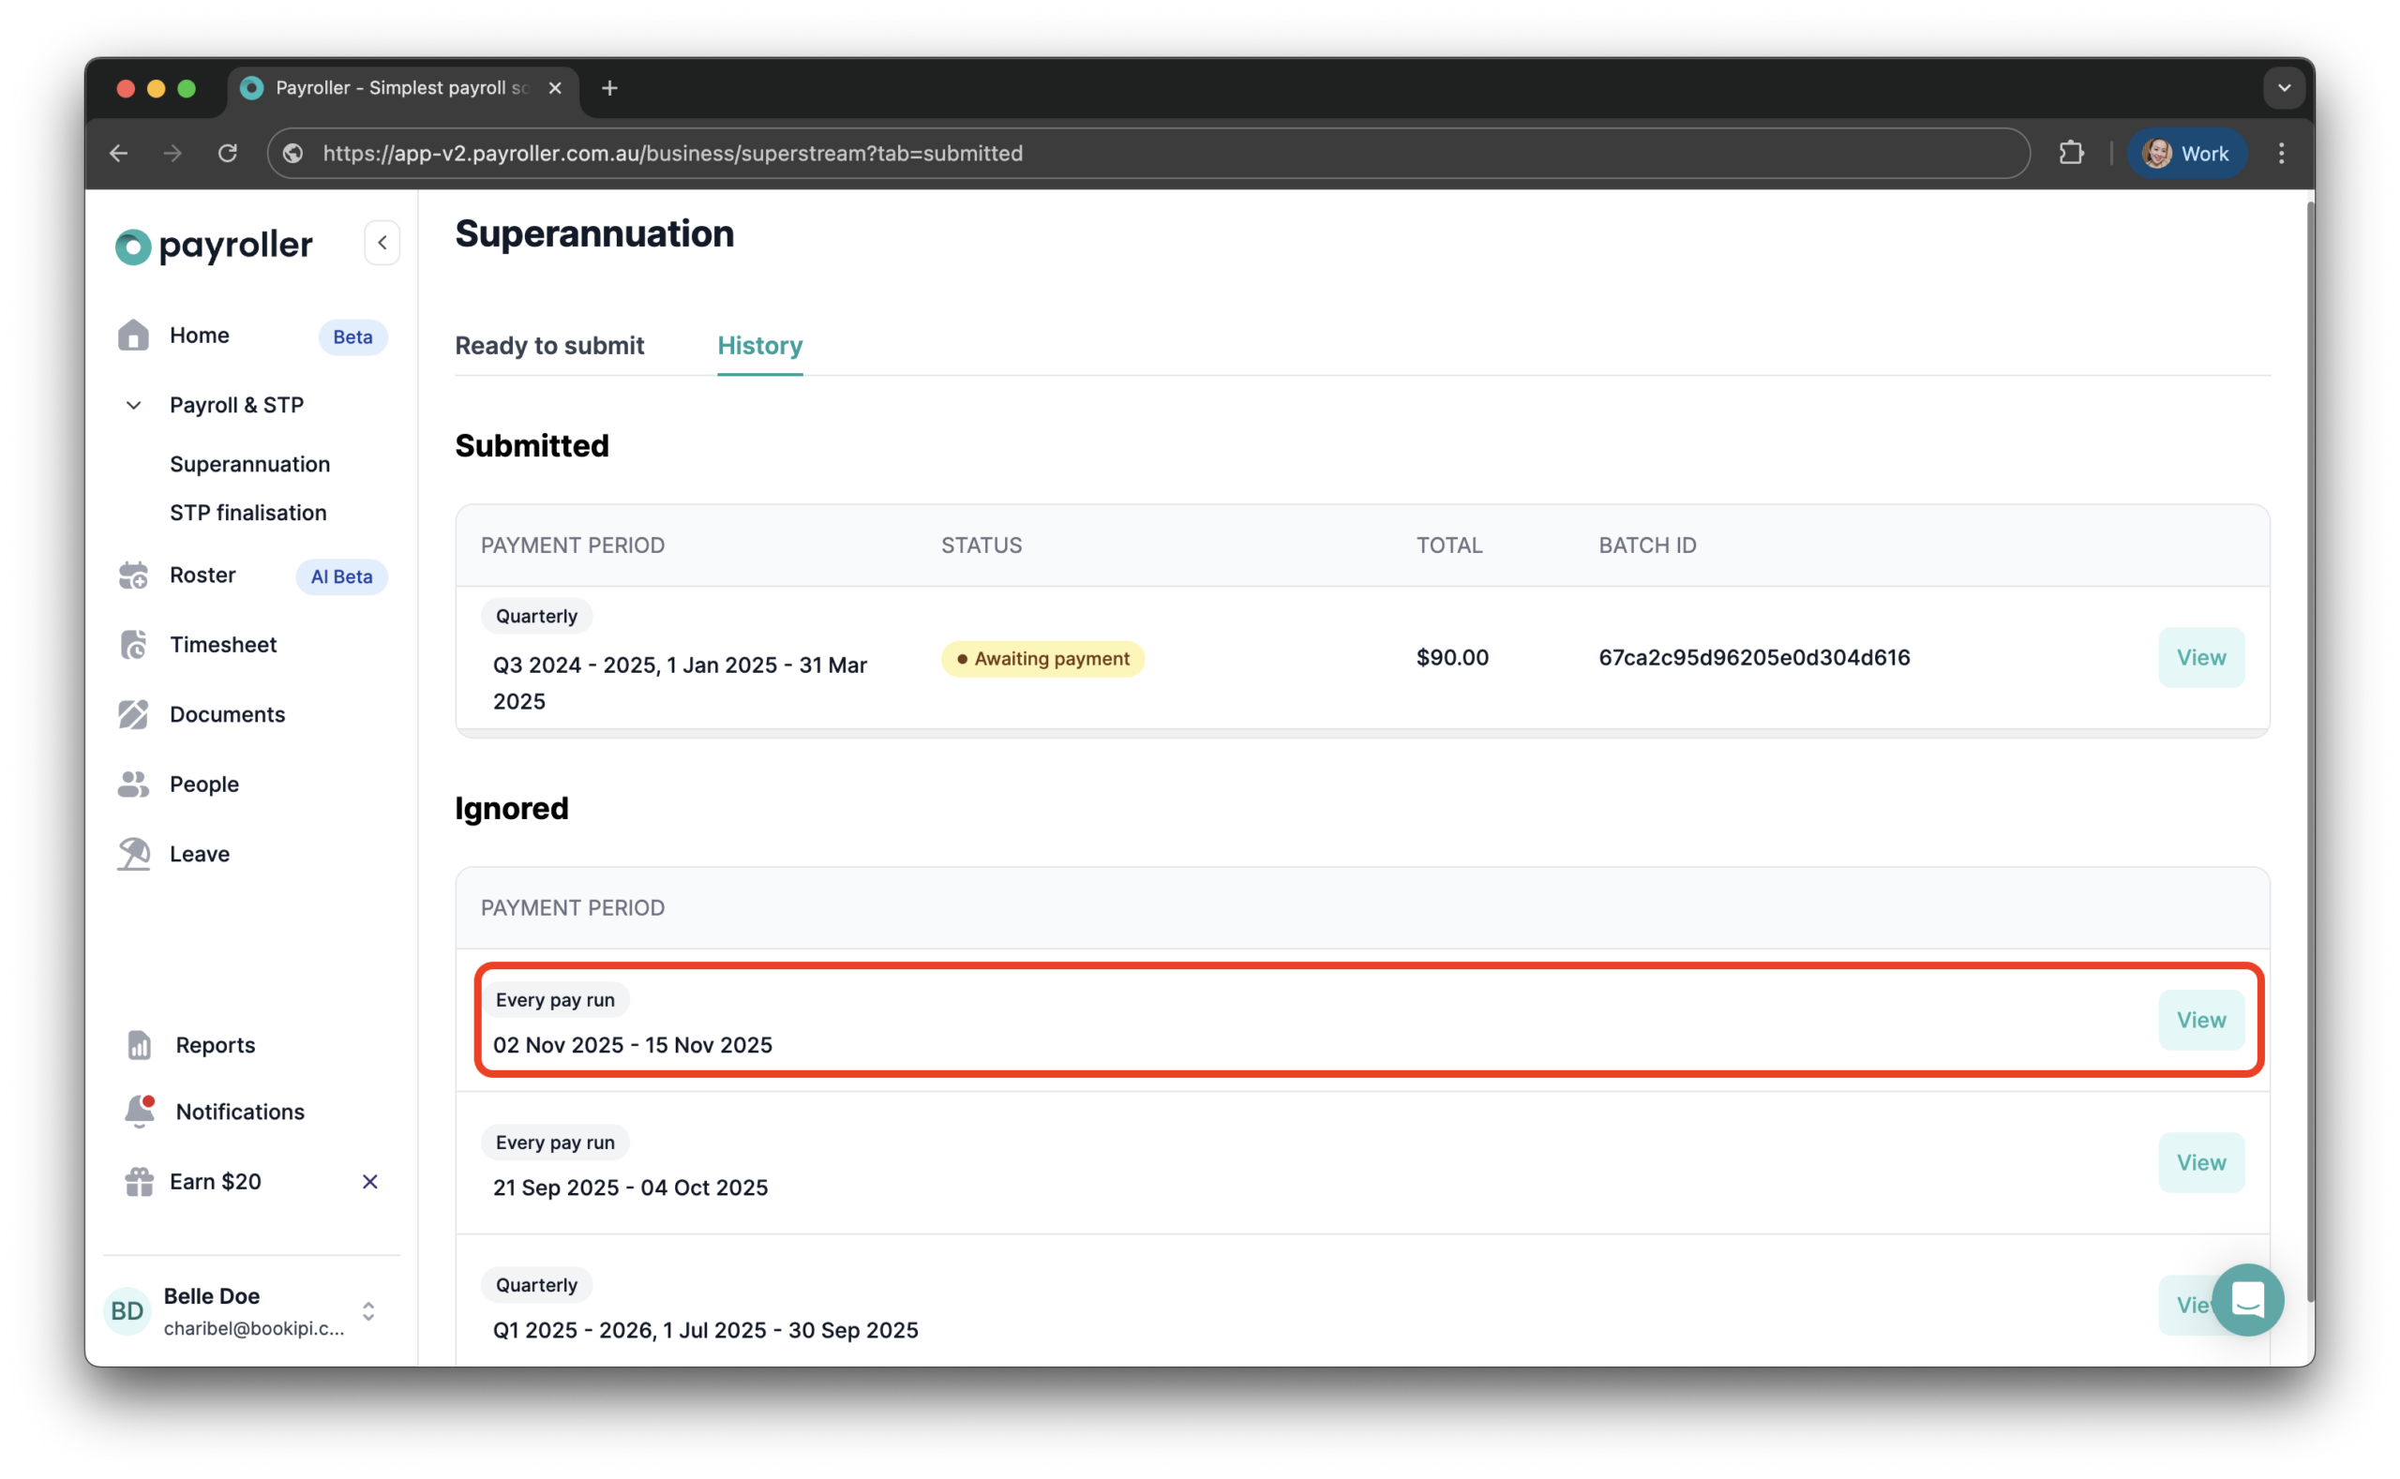
Task: View the Q3 2024-2025 submitted batch
Action: [x=2200, y=657]
